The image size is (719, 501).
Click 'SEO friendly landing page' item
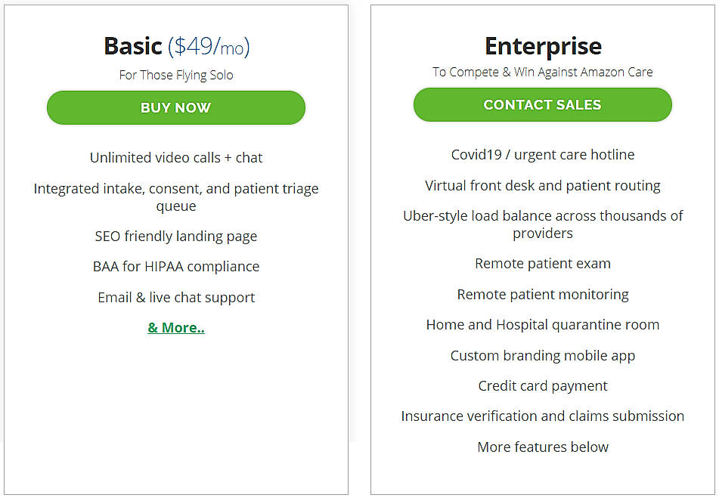(175, 236)
